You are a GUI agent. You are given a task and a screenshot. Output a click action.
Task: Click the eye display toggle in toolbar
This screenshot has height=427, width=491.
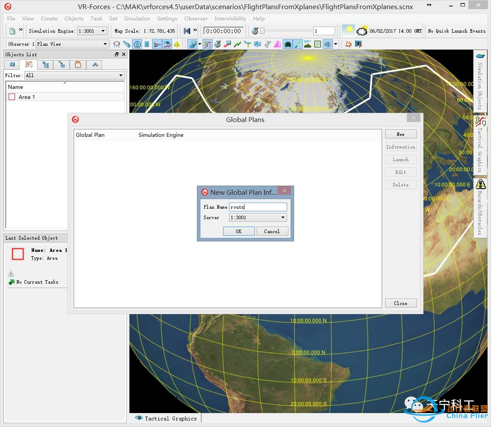coord(167,44)
